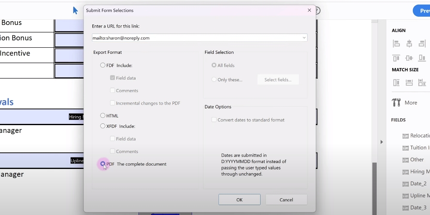Select the FDF export format radio button

tap(103, 65)
